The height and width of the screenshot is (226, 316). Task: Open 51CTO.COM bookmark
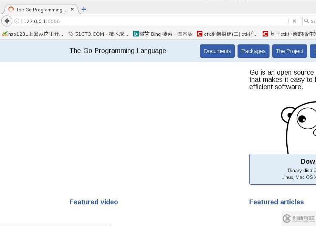[98, 34]
